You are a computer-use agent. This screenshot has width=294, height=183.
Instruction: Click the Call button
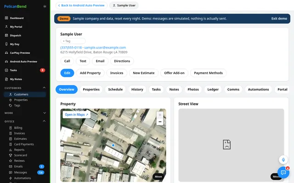(67, 61)
